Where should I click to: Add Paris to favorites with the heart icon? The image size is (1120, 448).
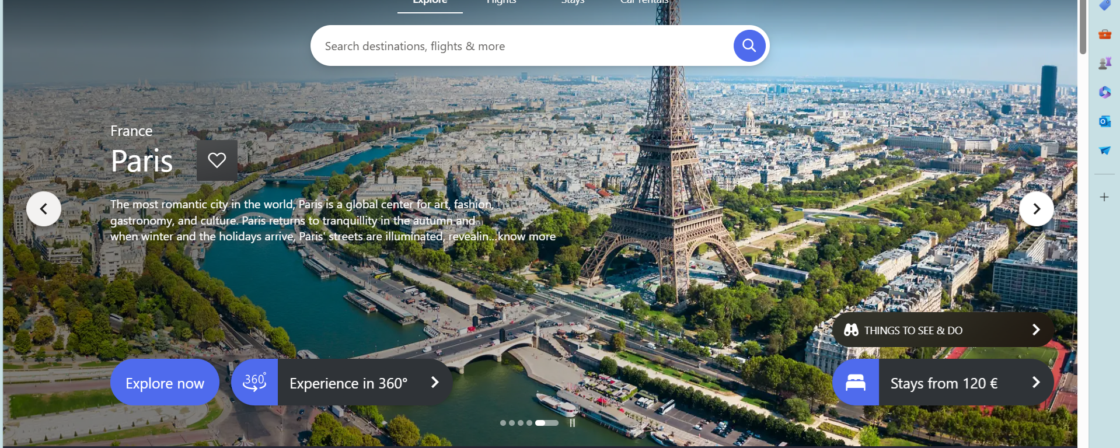(217, 160)
